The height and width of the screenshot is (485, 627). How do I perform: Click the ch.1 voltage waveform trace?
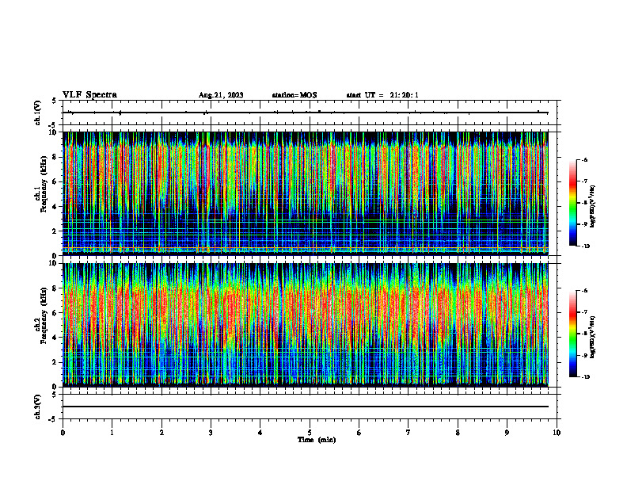306,113
